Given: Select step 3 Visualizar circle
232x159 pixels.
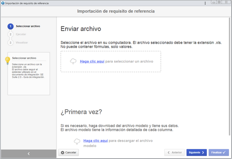Looking at the screenshot, I should click(11, 43).
